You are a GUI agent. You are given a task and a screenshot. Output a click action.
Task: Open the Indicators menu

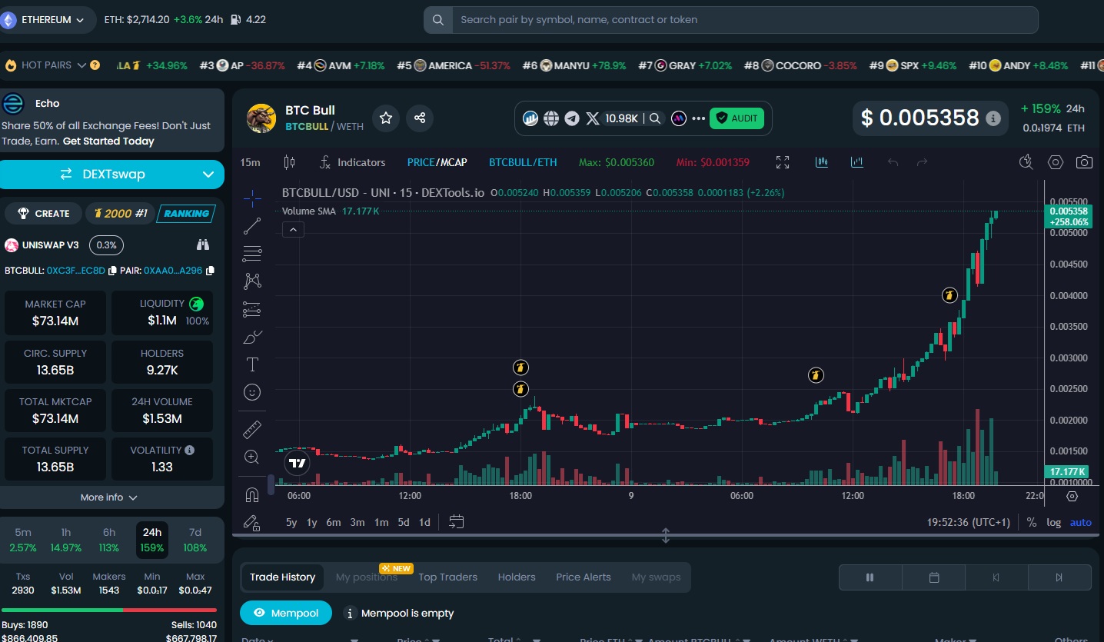353,162
